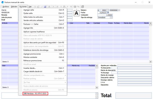Click the app logo in title bar
The image size is (153, 99).
(2, 2)
